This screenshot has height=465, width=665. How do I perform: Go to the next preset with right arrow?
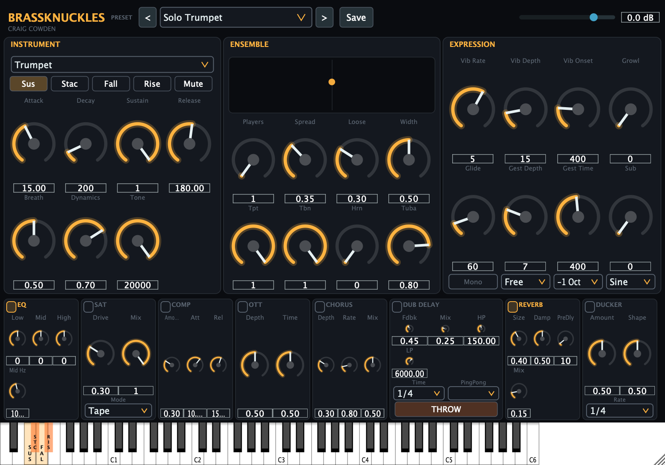coord(325,18)
